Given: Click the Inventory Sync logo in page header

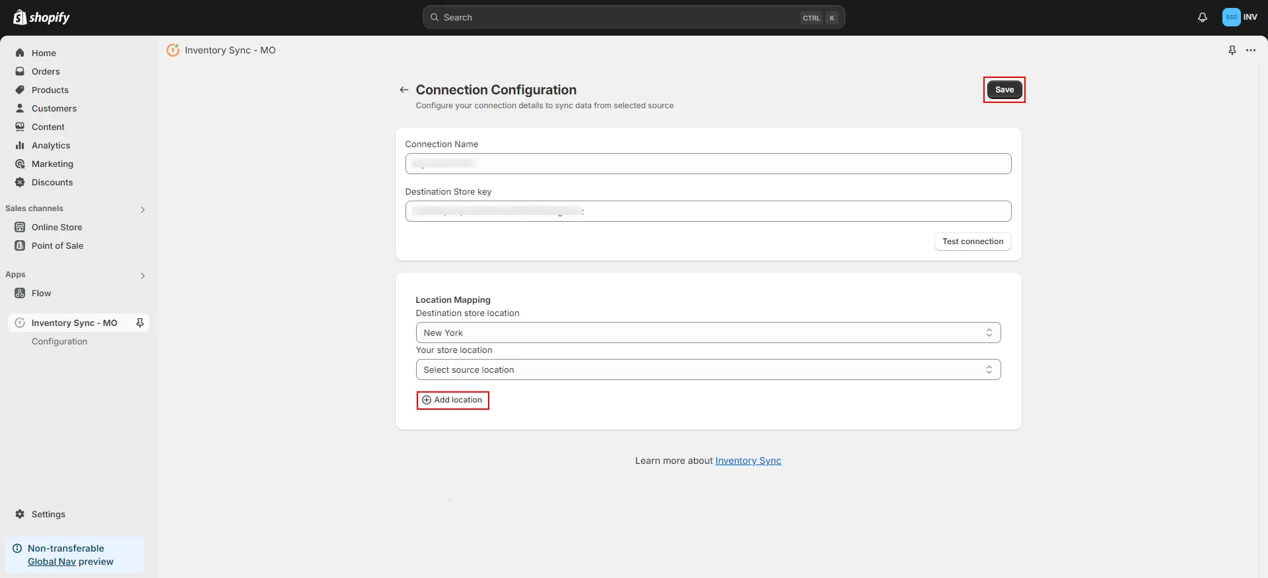Looking at the screenshot, I should [x=173, y=50].
